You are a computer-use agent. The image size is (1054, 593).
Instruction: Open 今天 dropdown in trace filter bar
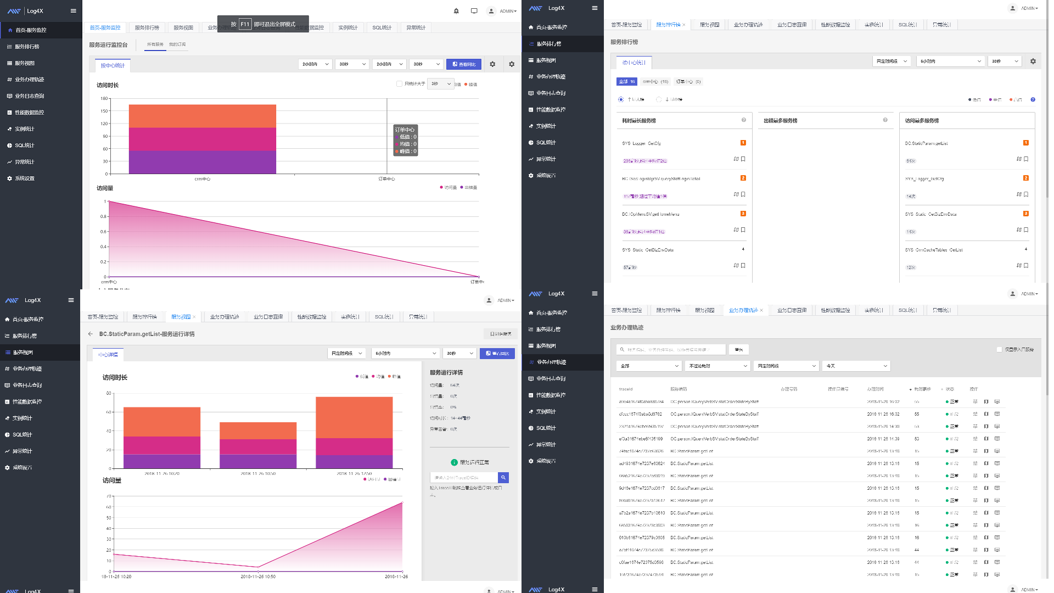[x=856, y=366]
